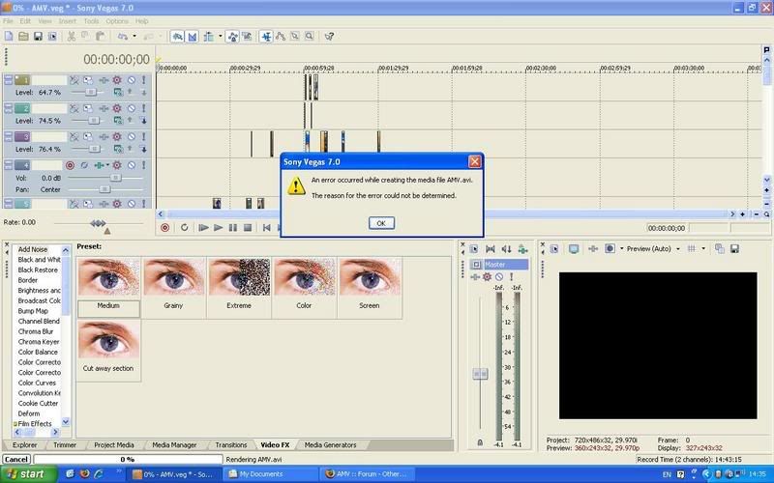This screenshot has height=483, width=774.
Task: Open Track FX on track 1
Action: [104, 80]
